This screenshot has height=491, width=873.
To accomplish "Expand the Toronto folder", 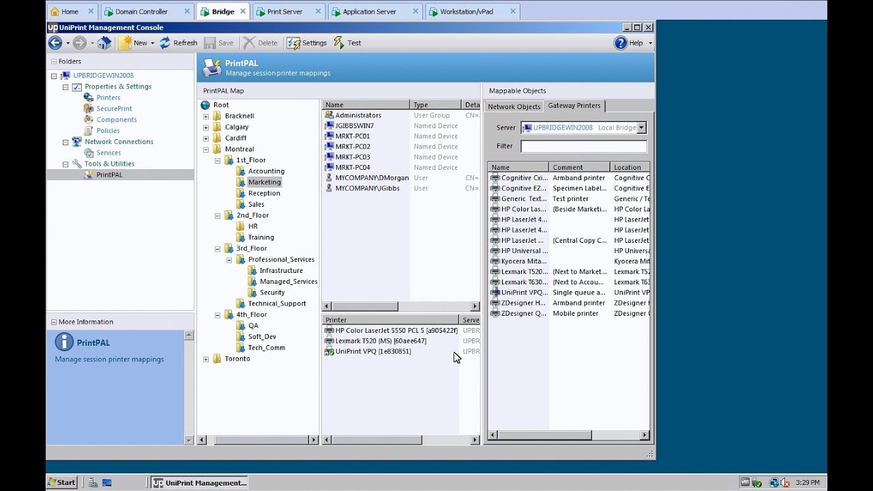I will coord(206,359).
